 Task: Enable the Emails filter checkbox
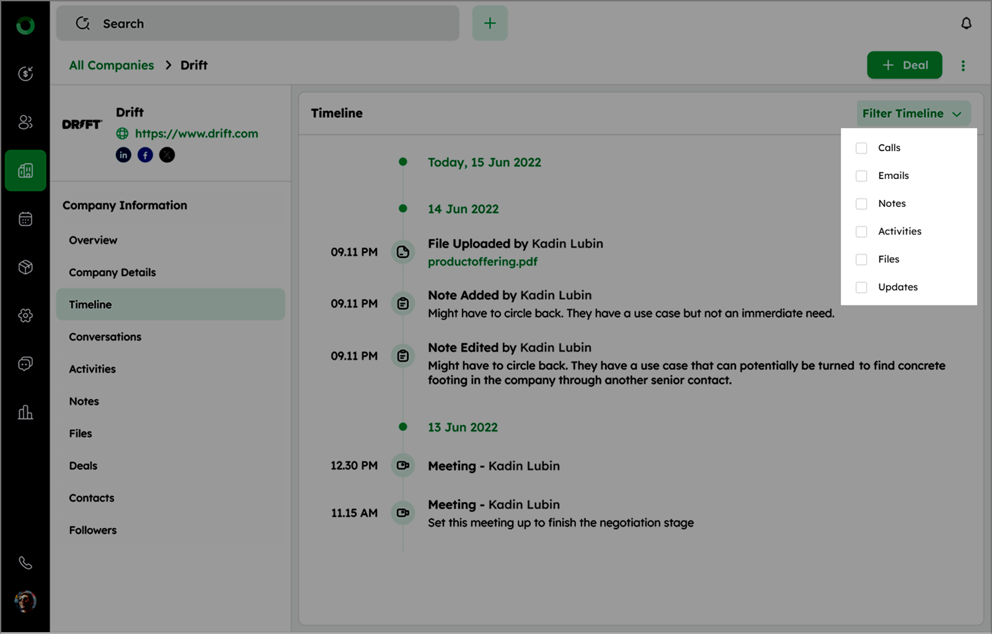point(861,176)
